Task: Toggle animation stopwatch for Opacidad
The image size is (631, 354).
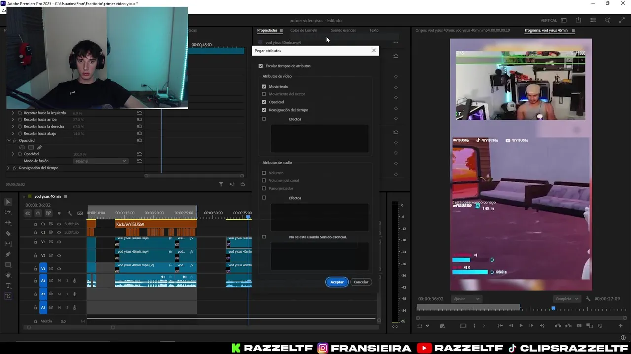Action: [20, 154]
